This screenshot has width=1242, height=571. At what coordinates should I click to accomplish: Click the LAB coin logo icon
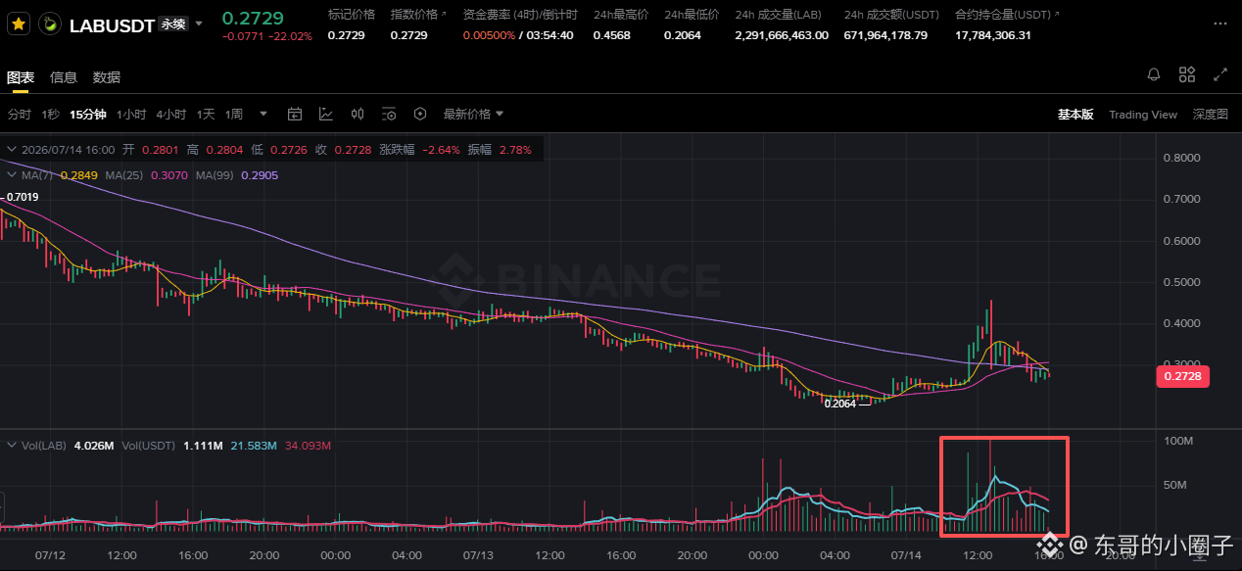48,24
